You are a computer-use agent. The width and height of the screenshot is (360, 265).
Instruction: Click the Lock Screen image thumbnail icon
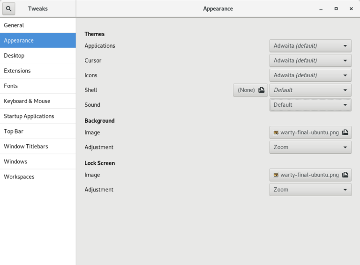coord(276,175)
